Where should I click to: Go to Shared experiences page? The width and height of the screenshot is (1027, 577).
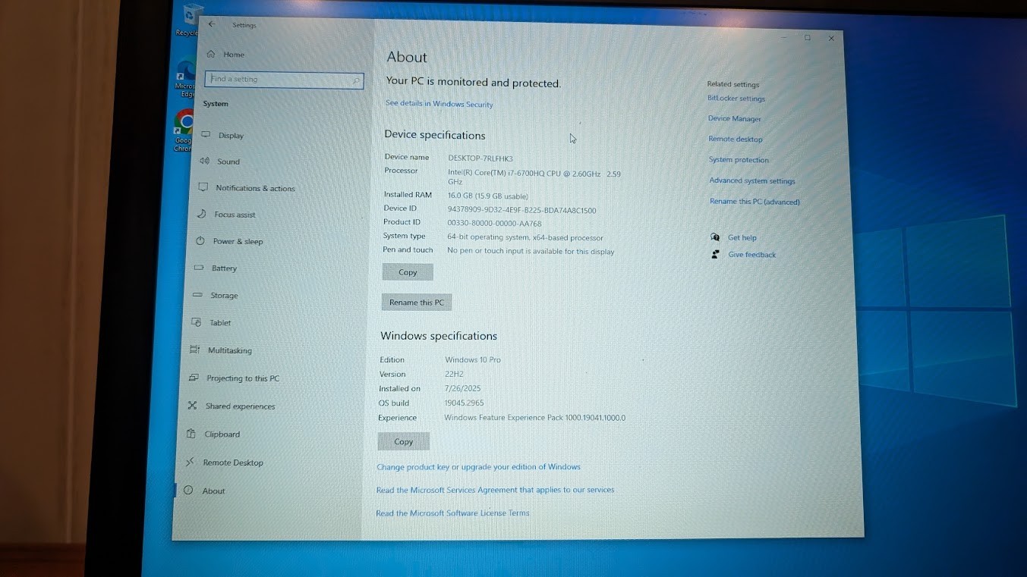[x=240, y=406]
